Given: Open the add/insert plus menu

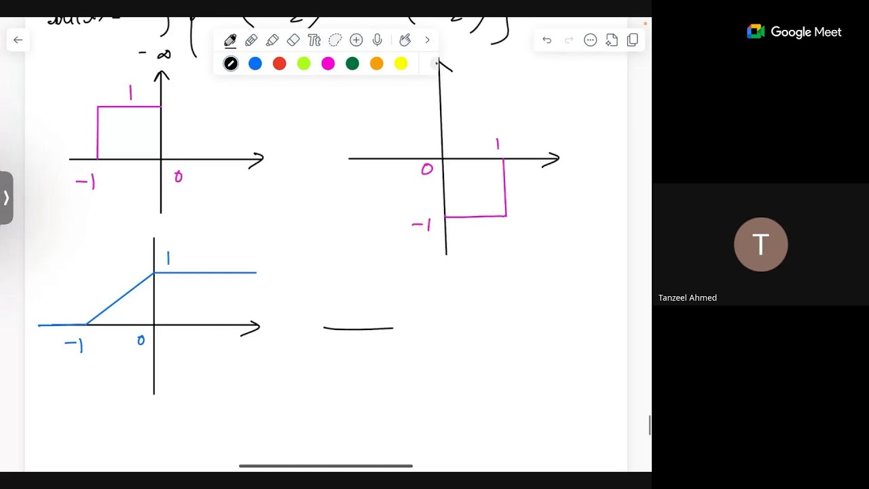Looking at the screenshot, I should 356,40.
